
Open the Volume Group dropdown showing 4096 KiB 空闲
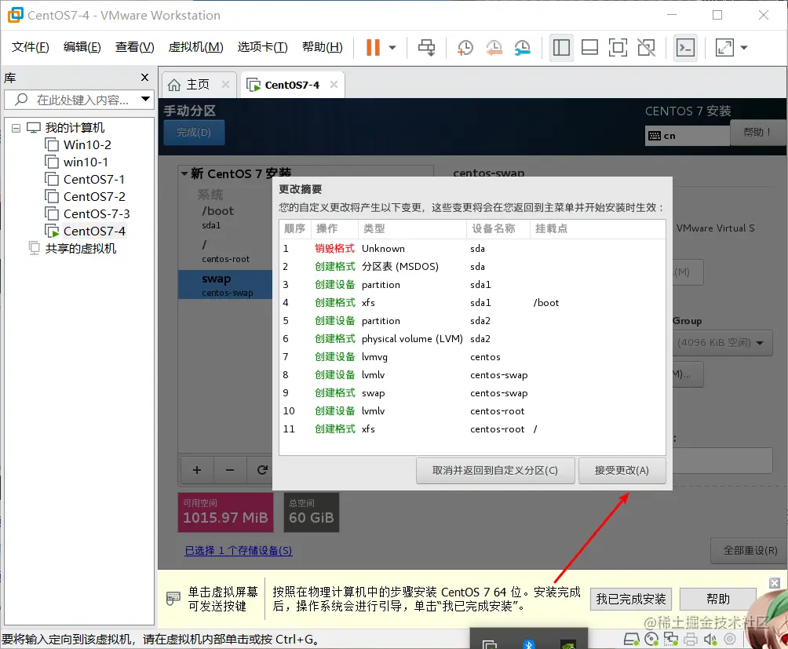click(721, 343)
